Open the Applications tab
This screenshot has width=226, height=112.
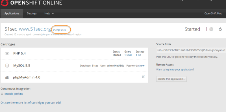click(12, 13)
